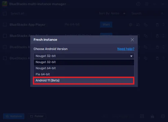Viewport: 168px width, 122px height.
Task: Close the Fresh instance dialog
Action: (132, 40)
